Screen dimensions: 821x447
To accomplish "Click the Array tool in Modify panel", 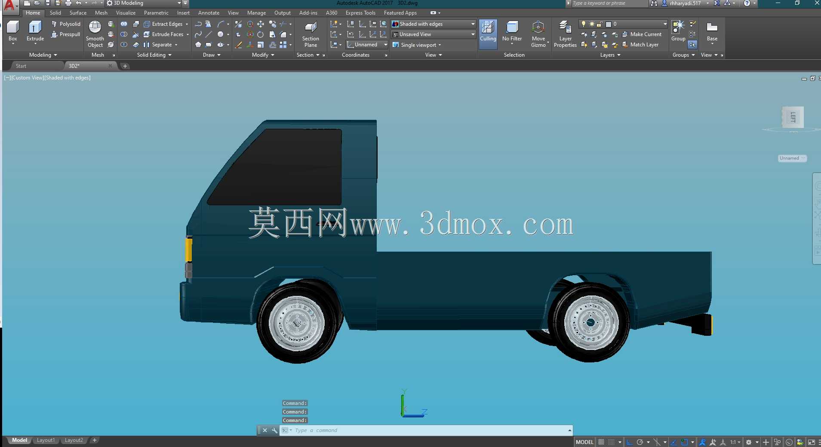I will pyautogui.click(x=283, y=45).
